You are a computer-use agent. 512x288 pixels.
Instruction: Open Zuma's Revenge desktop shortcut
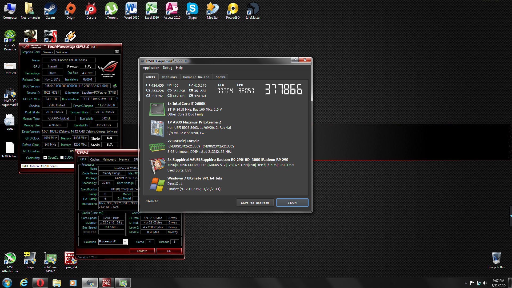point(10,41)
